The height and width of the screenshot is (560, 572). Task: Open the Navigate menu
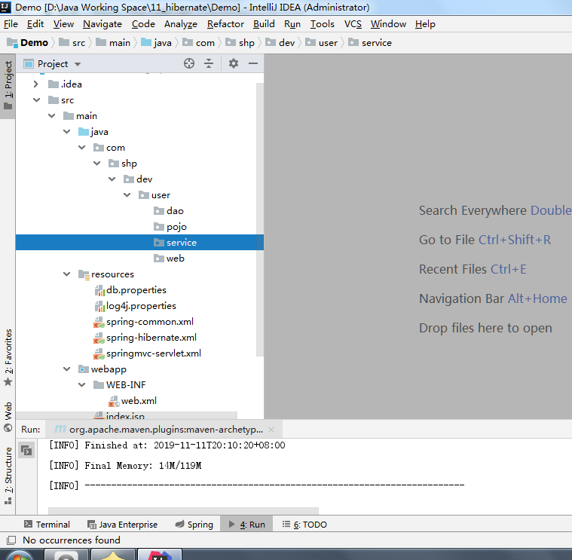coord(102,24)
